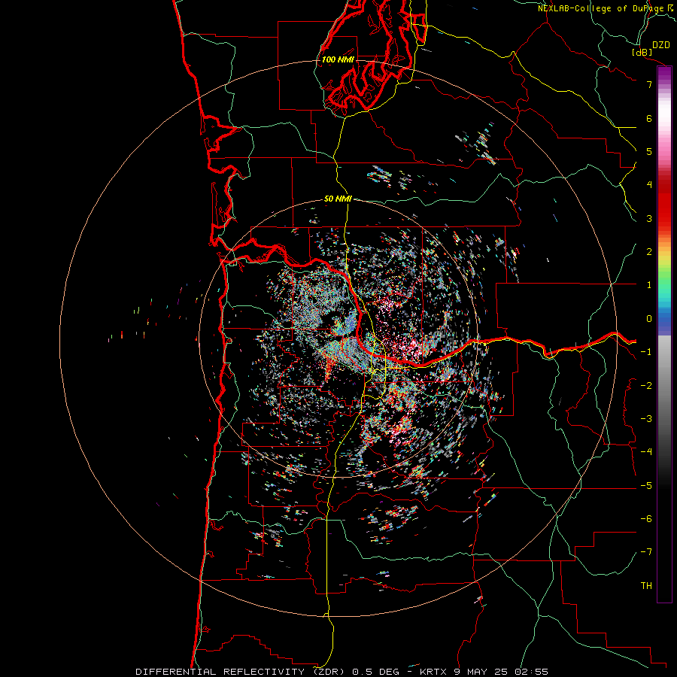This screenshot has height=677, width=677.
Task: Click the 6 value on color scale
Action: (649, 118)
